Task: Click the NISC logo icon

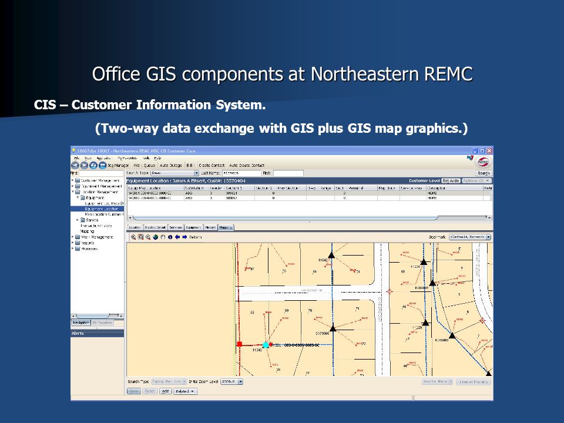Action: pos(483,162)
